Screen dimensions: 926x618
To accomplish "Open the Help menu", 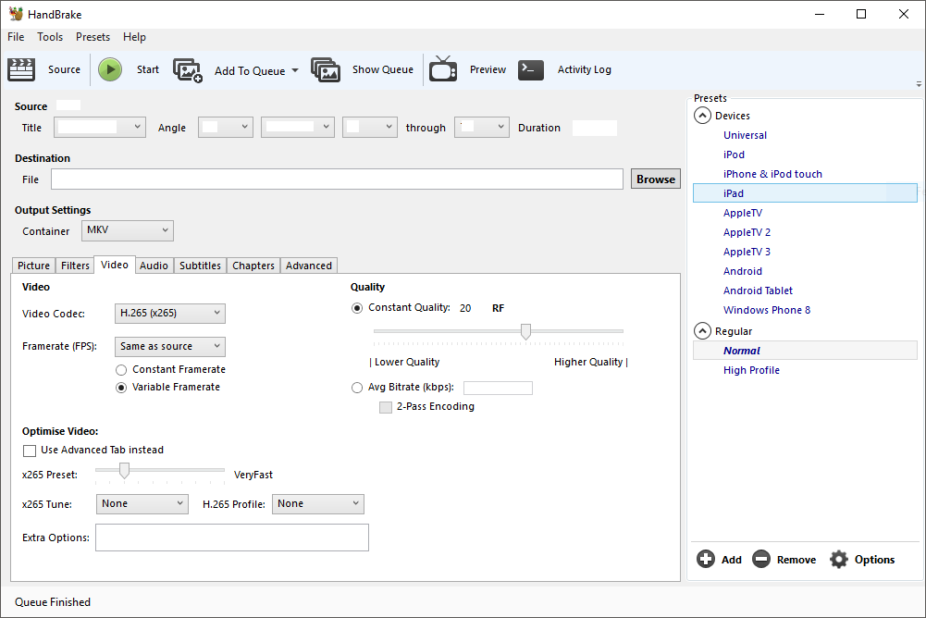I will pyautogui.click(x=134, y=37).
